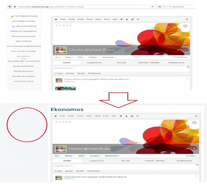Screen dimensions: 207x192
Task: Open the cover gear settings in bottom screenshot
Action: point(194,122)
